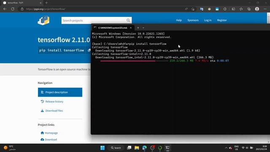Click the Wi-Fi network tray icon

point(243,148)
